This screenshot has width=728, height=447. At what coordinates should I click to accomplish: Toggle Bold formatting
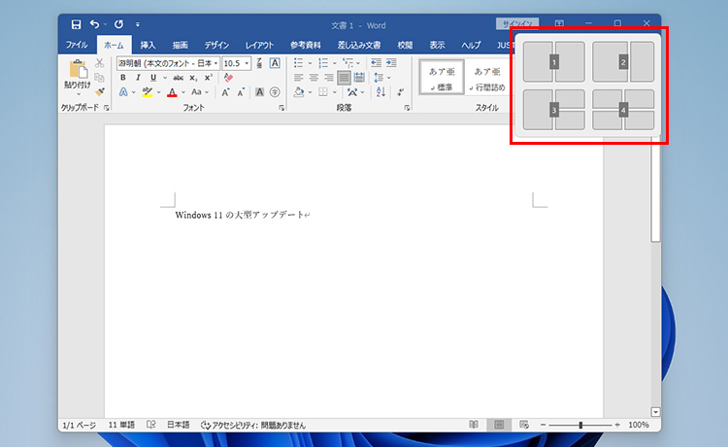[x=123, y=78]
